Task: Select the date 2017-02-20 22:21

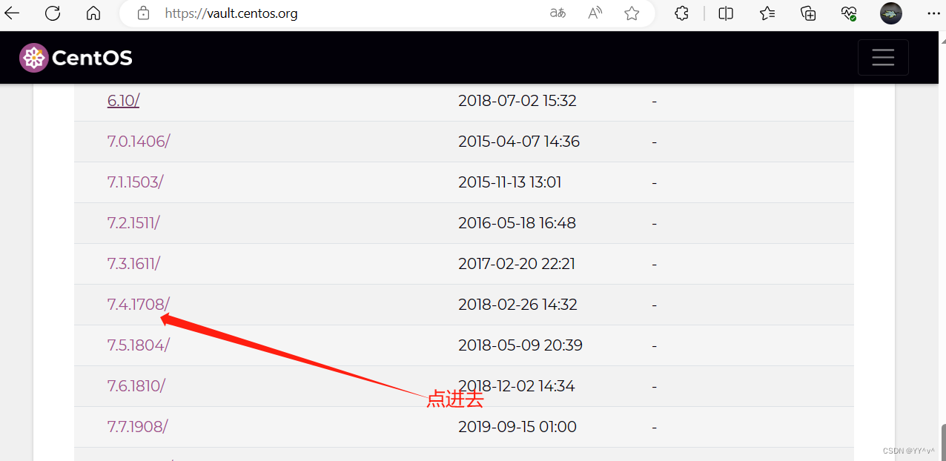Action: click(517, 264)
